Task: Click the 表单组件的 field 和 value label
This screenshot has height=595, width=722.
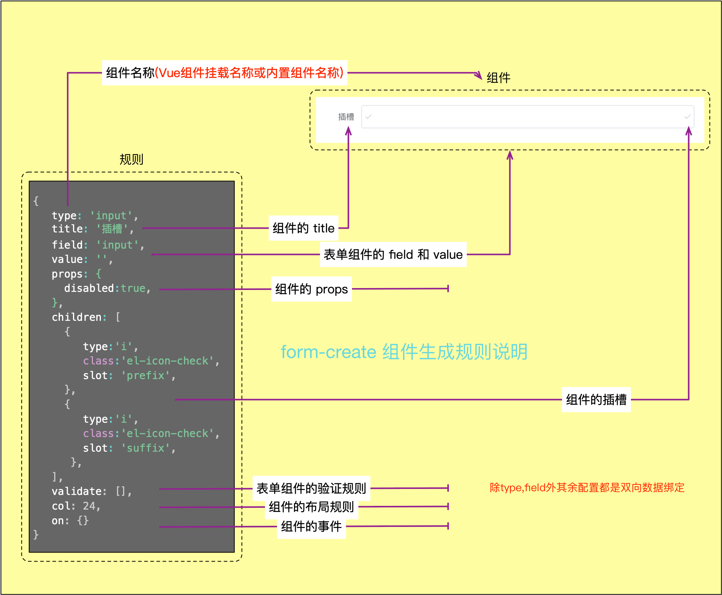Action: point(393,255)
